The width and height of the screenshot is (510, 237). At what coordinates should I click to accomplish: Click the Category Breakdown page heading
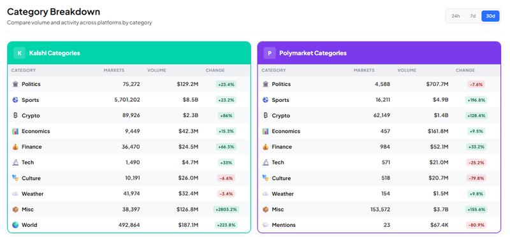coord(54,11)
